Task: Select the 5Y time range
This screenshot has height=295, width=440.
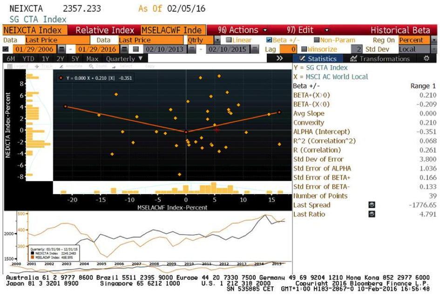Action: (75, 59)
